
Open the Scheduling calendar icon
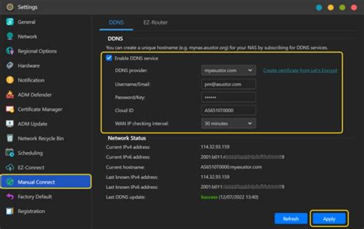pyautogui.click(x=9, y=153)
